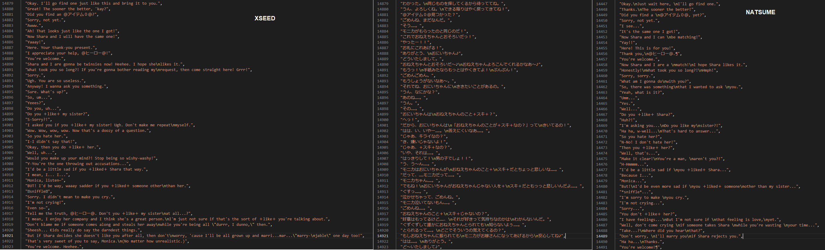
Task: Click "Wow. Wow, wow, wow." doozy line
Action: click(88, 131)
